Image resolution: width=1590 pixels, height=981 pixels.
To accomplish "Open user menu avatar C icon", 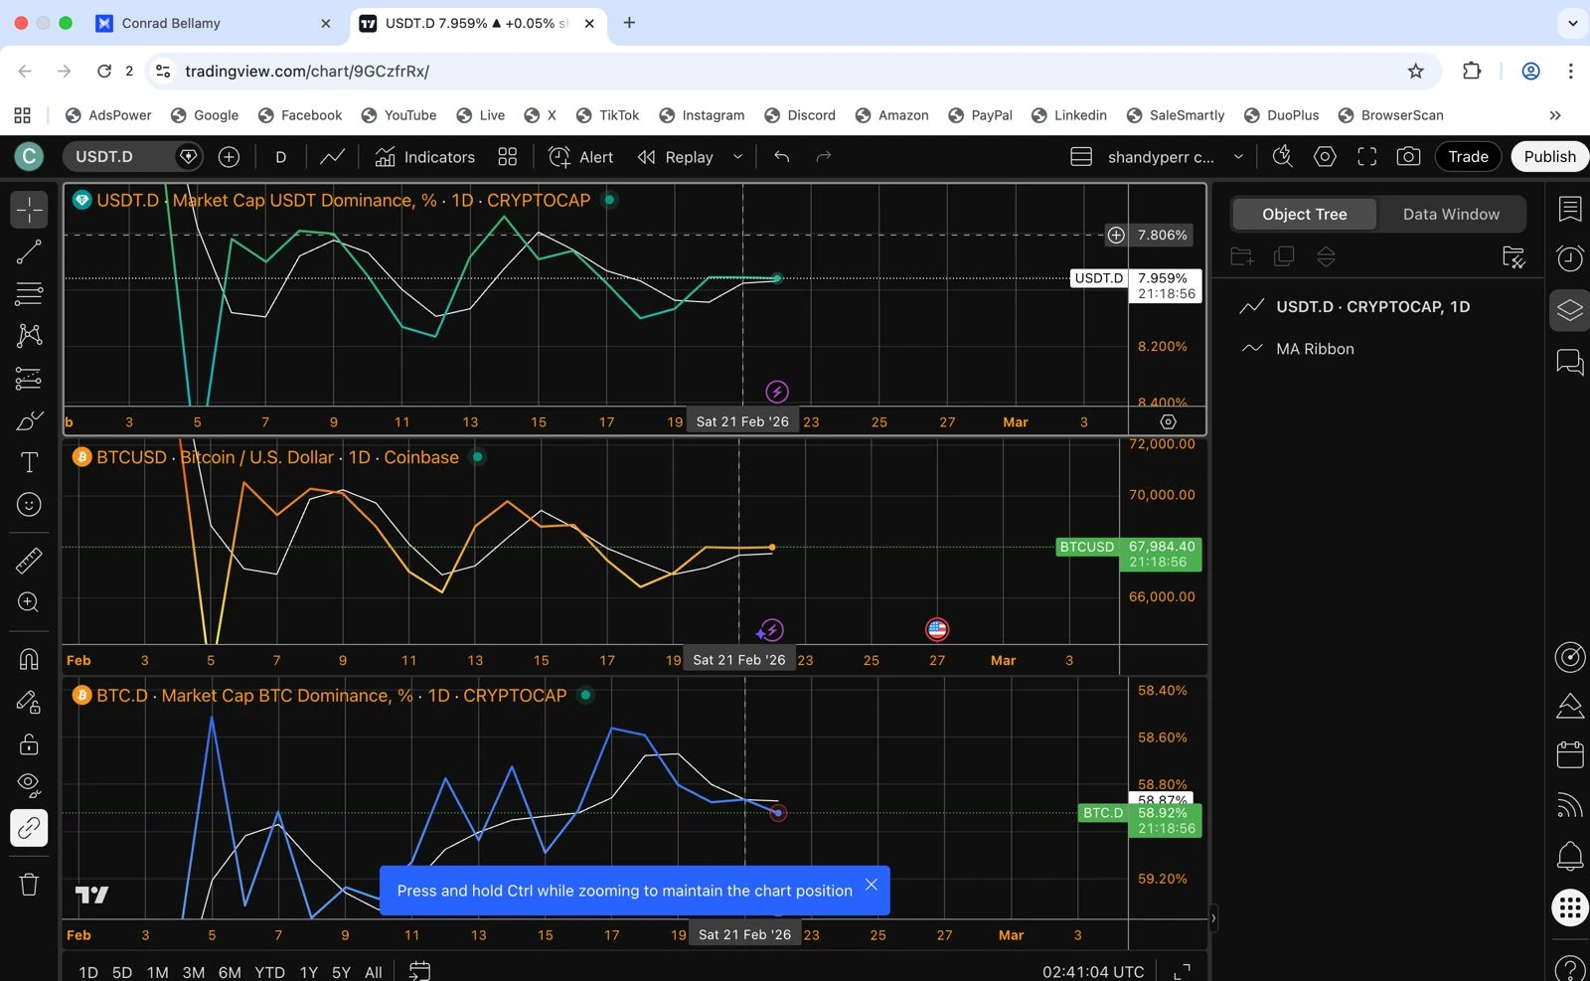I will point(29,156).
